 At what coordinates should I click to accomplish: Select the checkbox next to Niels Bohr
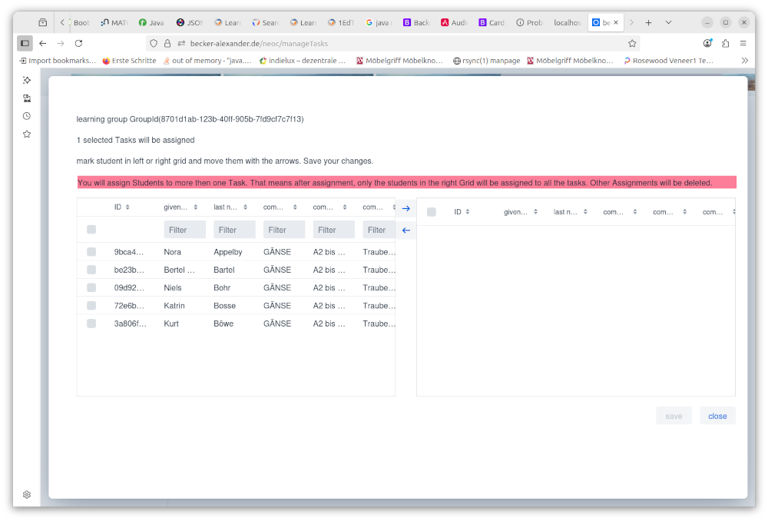[x=91, y=287]
